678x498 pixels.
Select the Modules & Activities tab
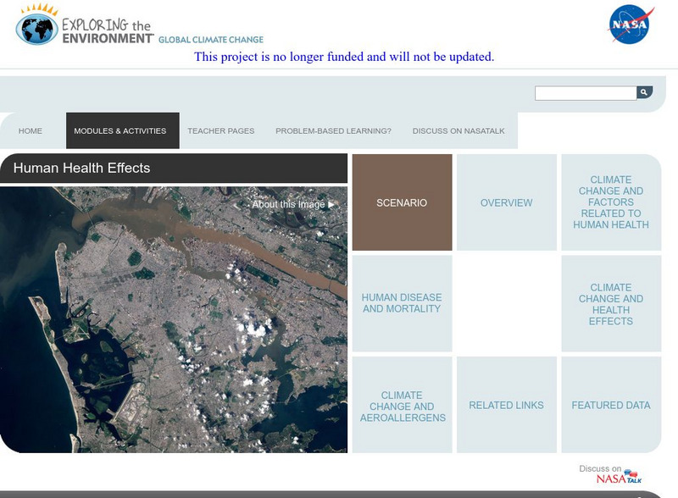[122, 130]
